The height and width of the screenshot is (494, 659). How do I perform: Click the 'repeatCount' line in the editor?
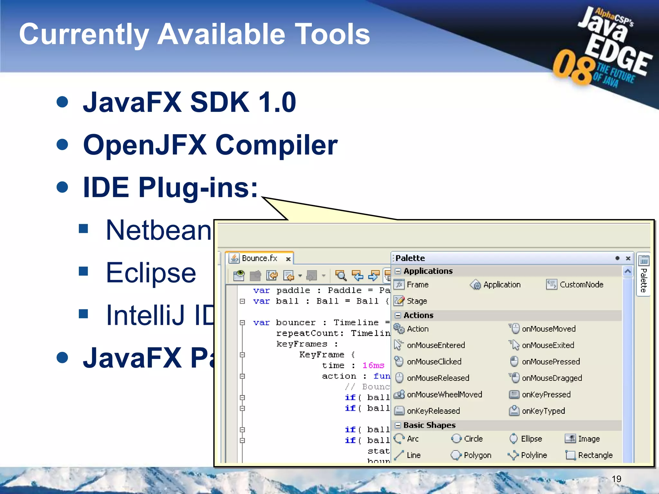333,333
